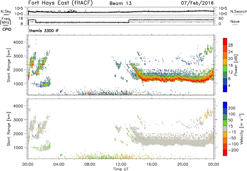Click the '20' power color bar label
The width and height of the screenshot is (247, 171).
point(230,59)
